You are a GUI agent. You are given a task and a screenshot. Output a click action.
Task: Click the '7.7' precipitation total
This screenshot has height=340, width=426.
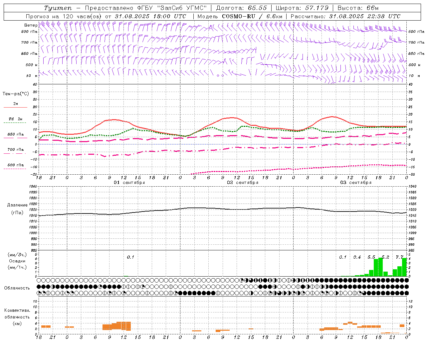pyautogui.click(x=399, y=257)
